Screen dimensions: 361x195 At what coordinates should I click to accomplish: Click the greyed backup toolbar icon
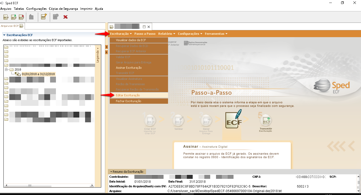(x=31, y=17)
